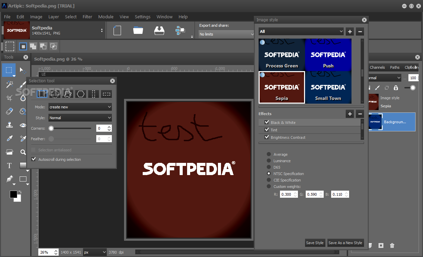Select the pen path tool
Image resolution: width=423 pixels, height=257 pixels.
(x=9, y=179)
